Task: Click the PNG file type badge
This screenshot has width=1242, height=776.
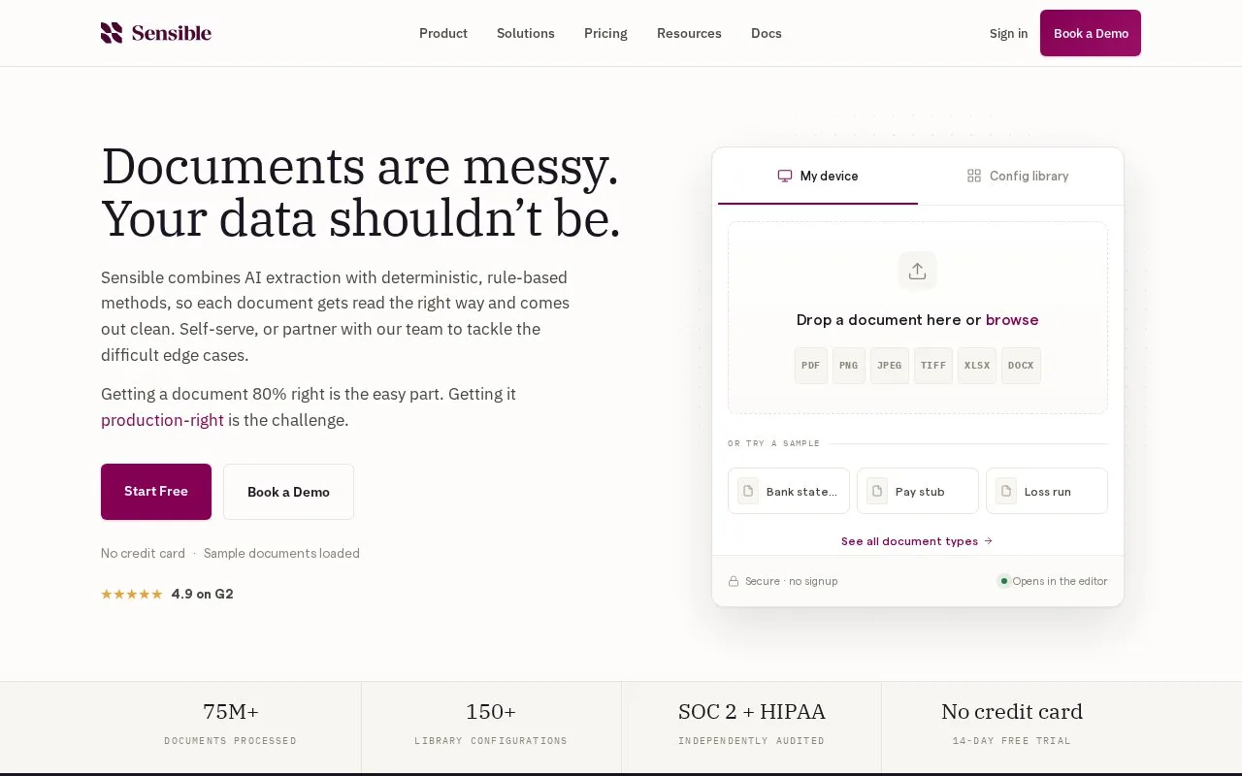Action: pyautogui.click(x=849, y=366)
